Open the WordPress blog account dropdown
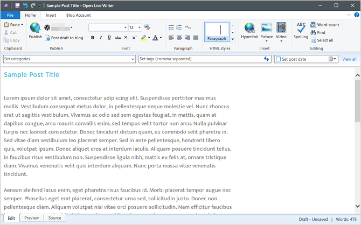This screenshot has height=225, width=361. pyautogui.click(x=71, y=27)
